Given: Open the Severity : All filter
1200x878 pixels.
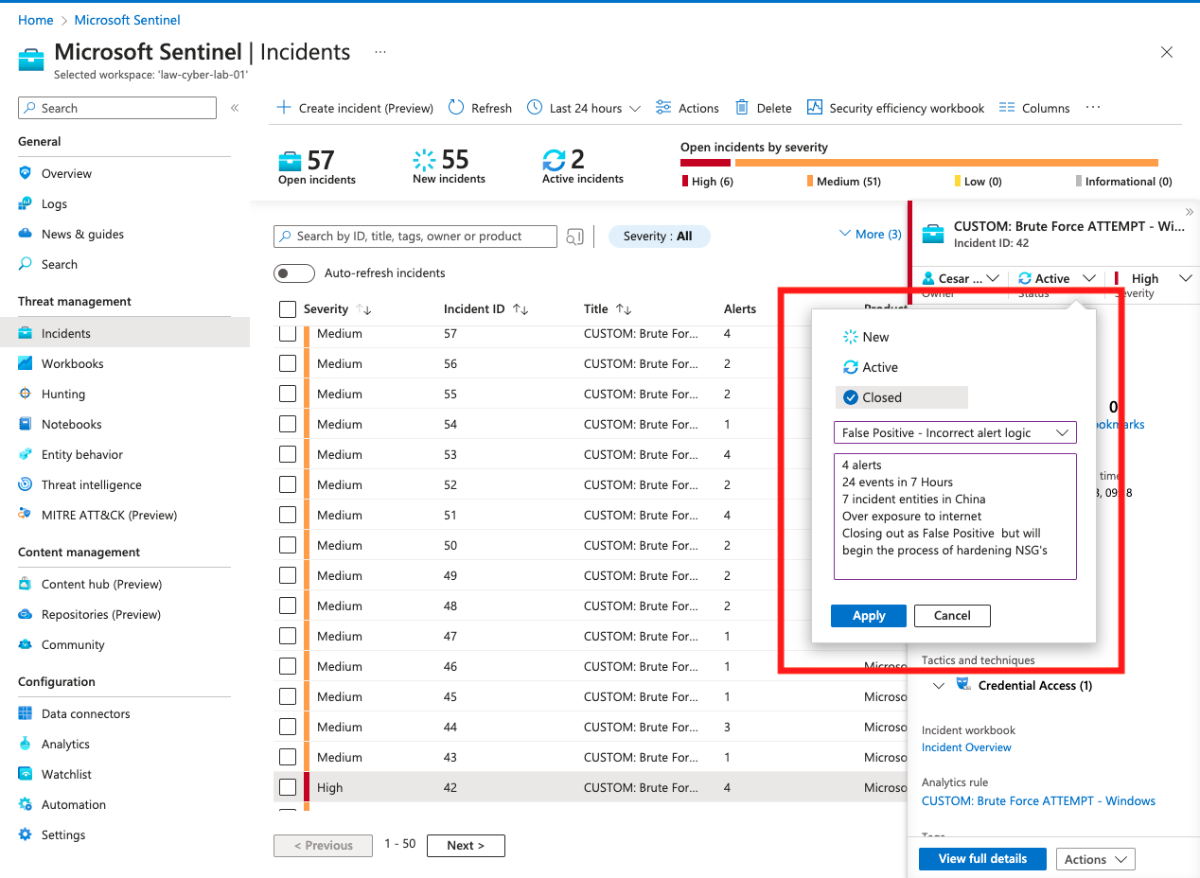Looking at the screenshot, I should (658, 237).
